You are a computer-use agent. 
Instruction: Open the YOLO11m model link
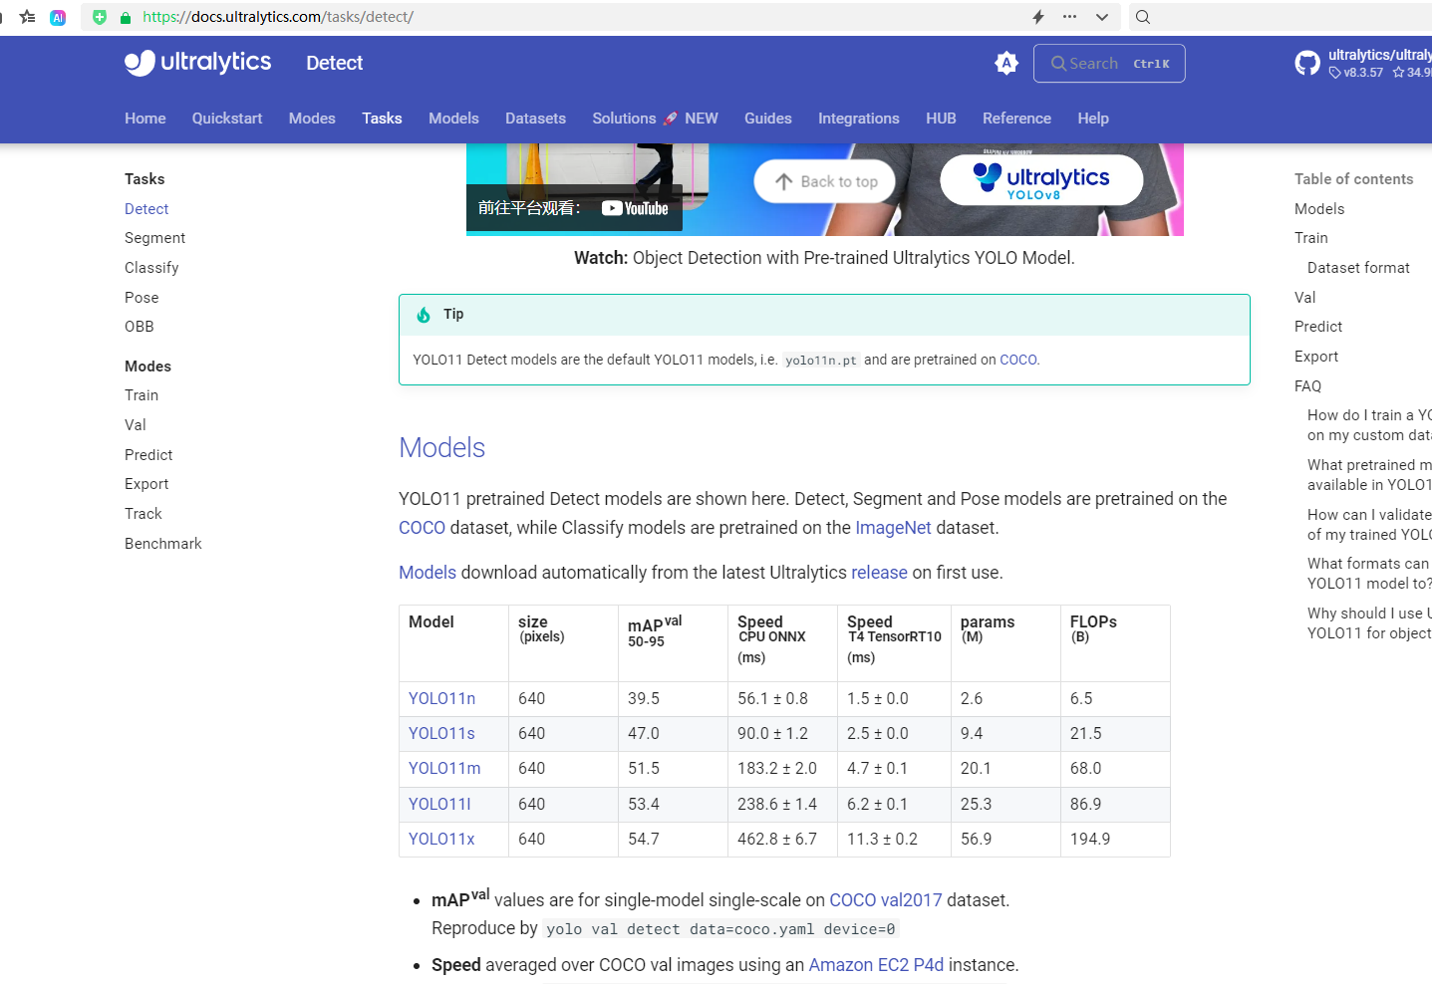tap(444, 769)
